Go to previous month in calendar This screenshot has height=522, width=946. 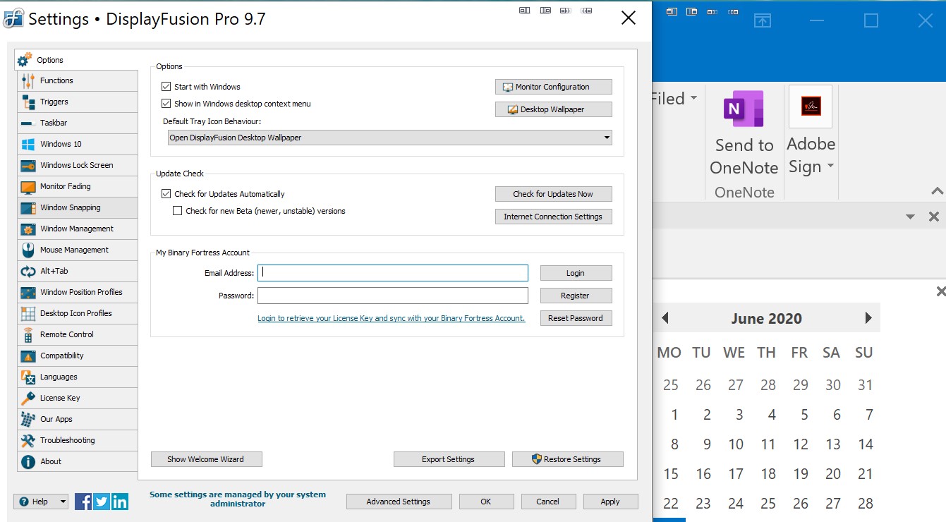665,318
